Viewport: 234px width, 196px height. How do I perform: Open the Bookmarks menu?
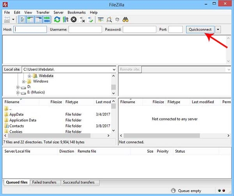76,12
